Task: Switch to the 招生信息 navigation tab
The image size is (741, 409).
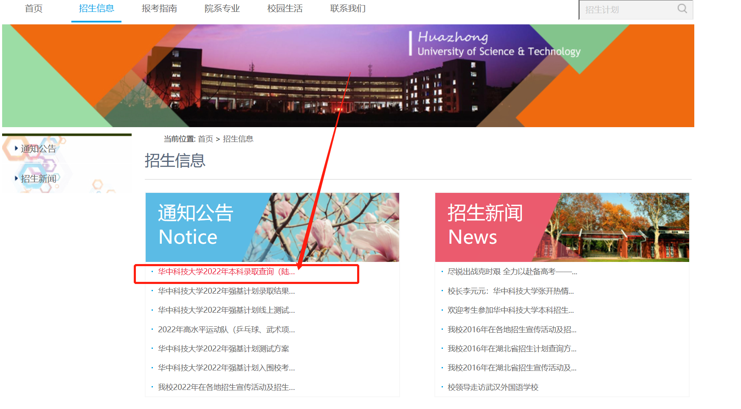Action: (x=96, y=9)
